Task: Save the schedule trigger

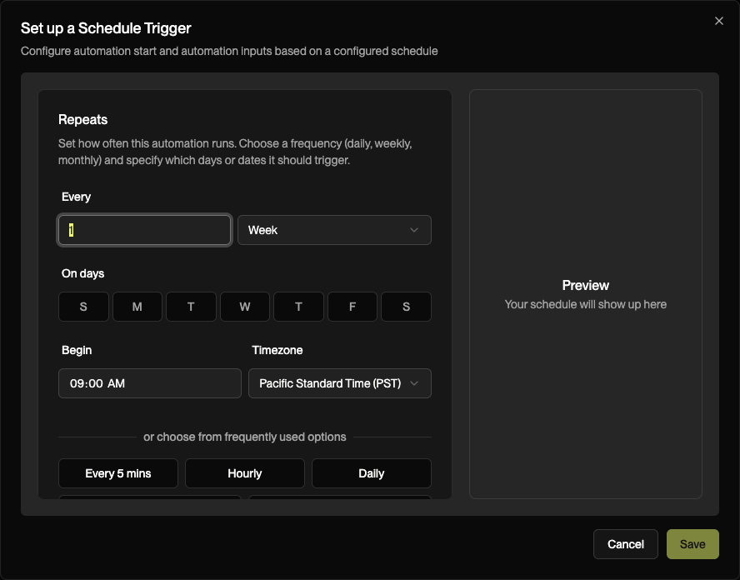Action: [x=692, y=544]
